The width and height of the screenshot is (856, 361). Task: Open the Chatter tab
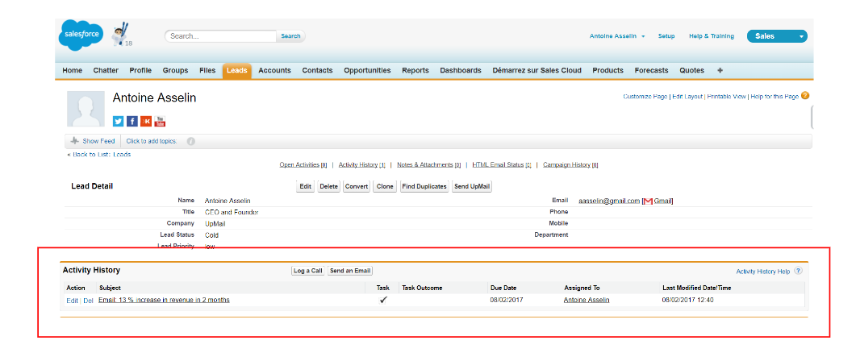coord(106,70)
